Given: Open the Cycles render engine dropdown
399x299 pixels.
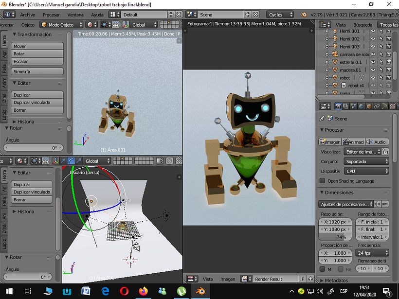Looking at the screenshot, I should coord(280,15).
